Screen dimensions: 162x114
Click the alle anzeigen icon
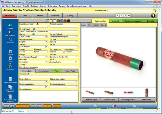tap(10, 33)
